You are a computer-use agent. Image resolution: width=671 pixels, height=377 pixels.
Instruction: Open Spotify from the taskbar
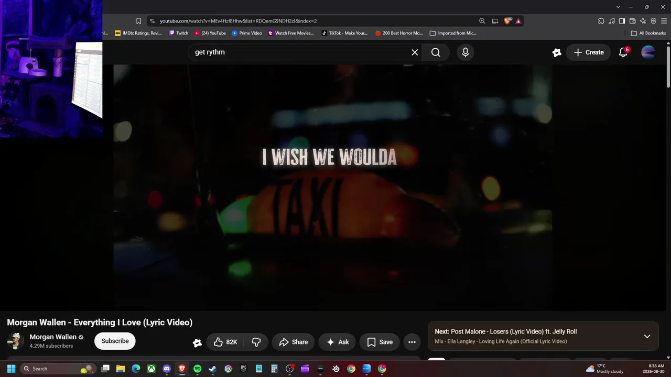tap(197, 369)
